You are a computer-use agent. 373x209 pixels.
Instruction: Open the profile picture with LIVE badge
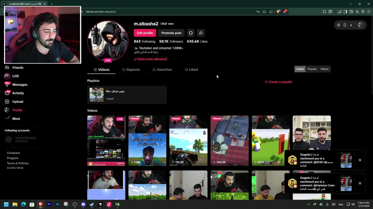coord(108,41)
